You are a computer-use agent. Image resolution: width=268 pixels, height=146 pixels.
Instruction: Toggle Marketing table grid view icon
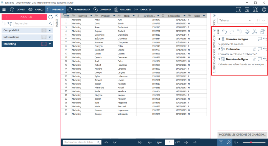(x=44, y=44)
